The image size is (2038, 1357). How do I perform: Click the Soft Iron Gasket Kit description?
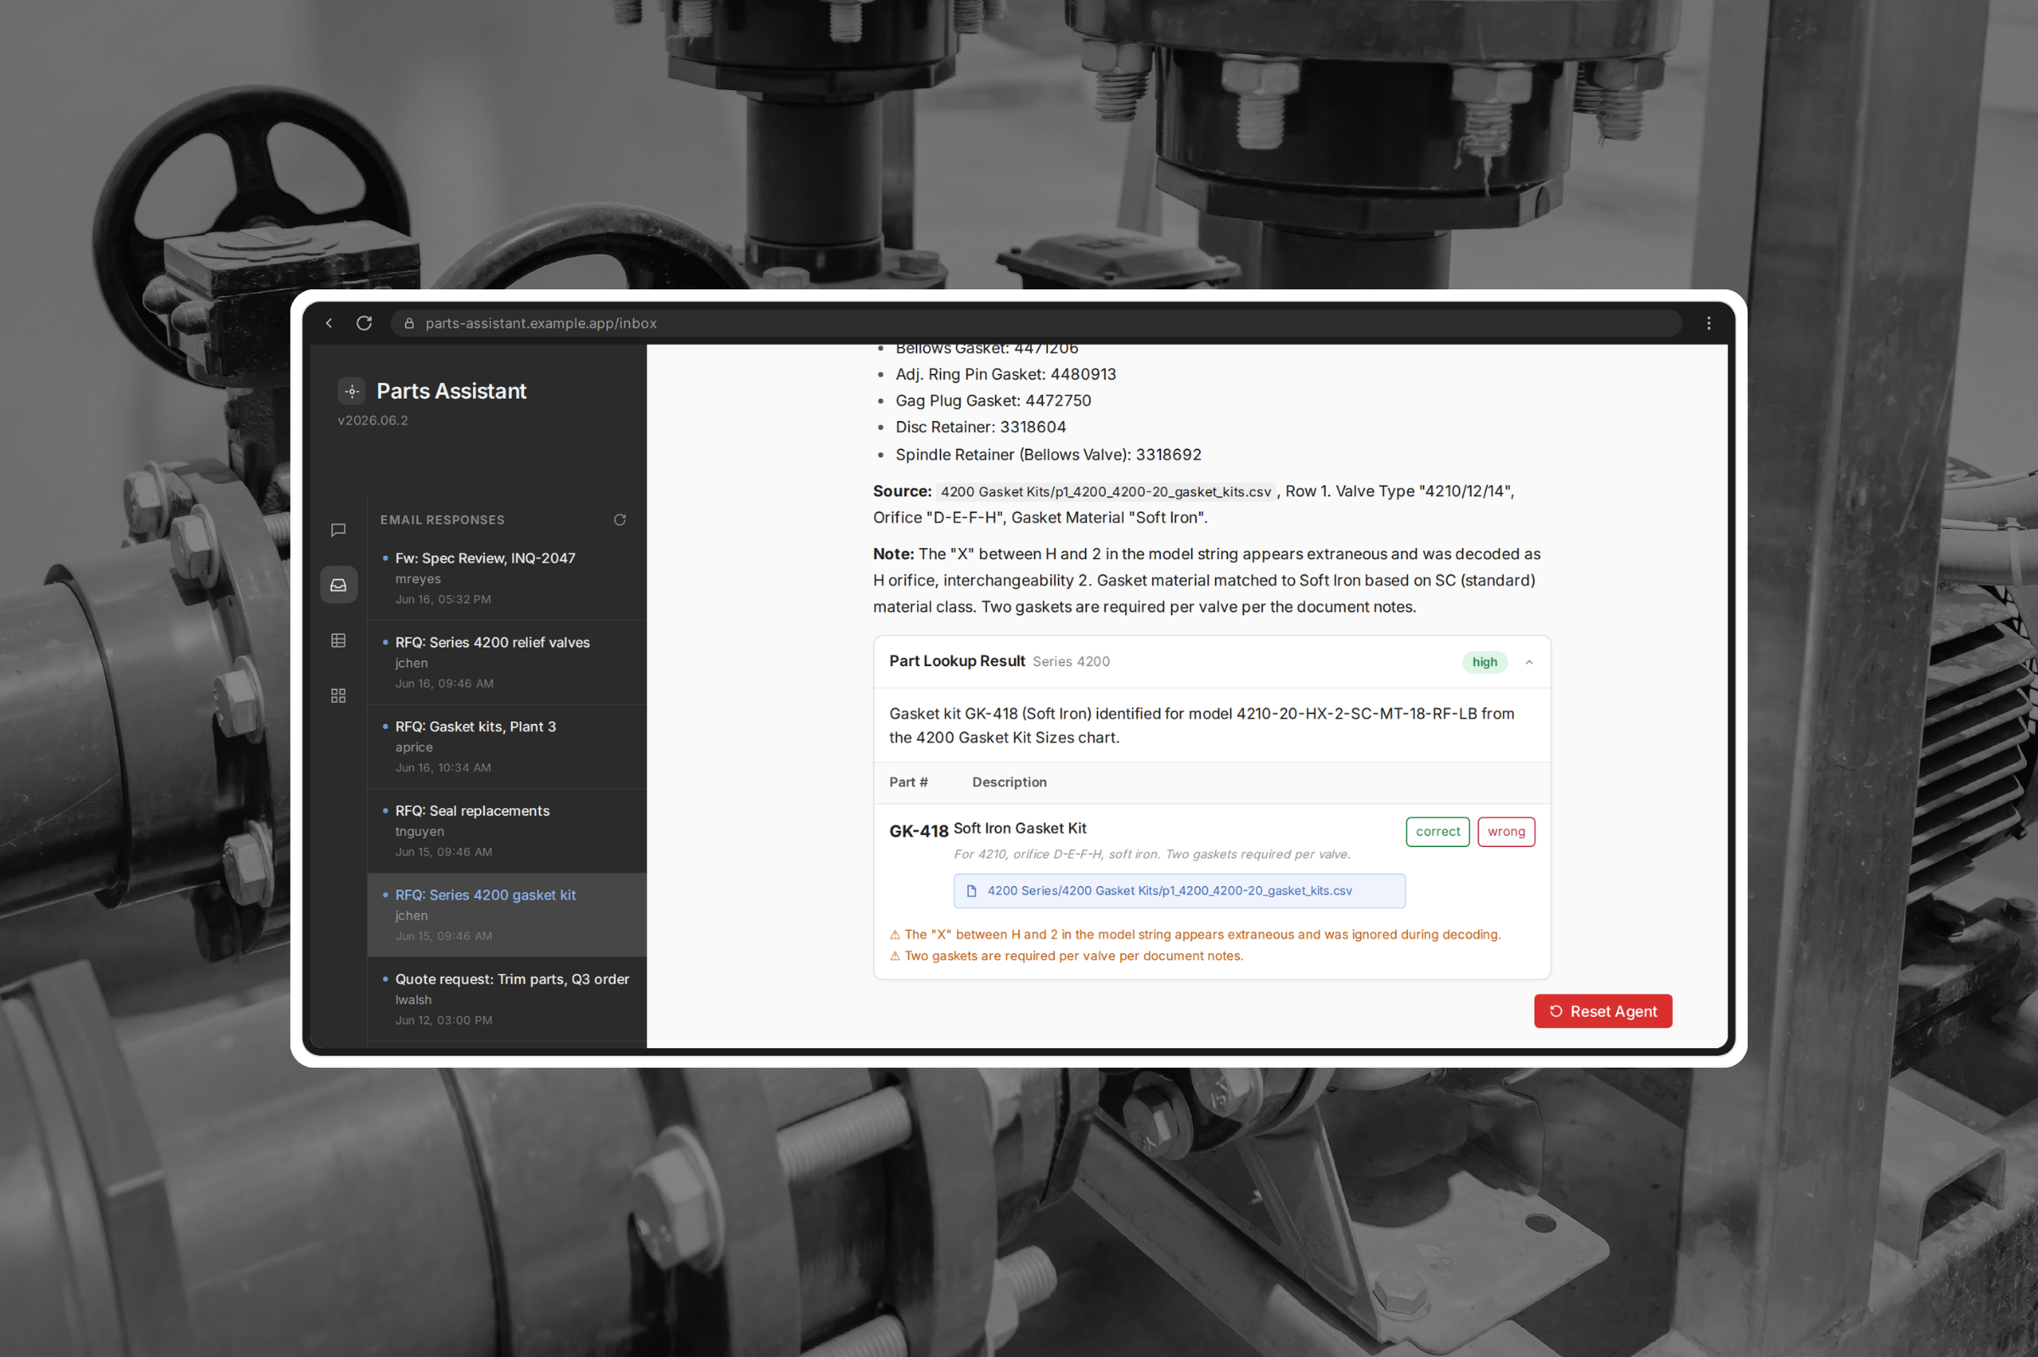1020,828
